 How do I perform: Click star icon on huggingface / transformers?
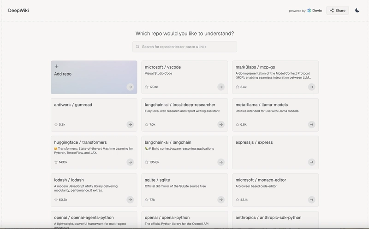point(56,162)
